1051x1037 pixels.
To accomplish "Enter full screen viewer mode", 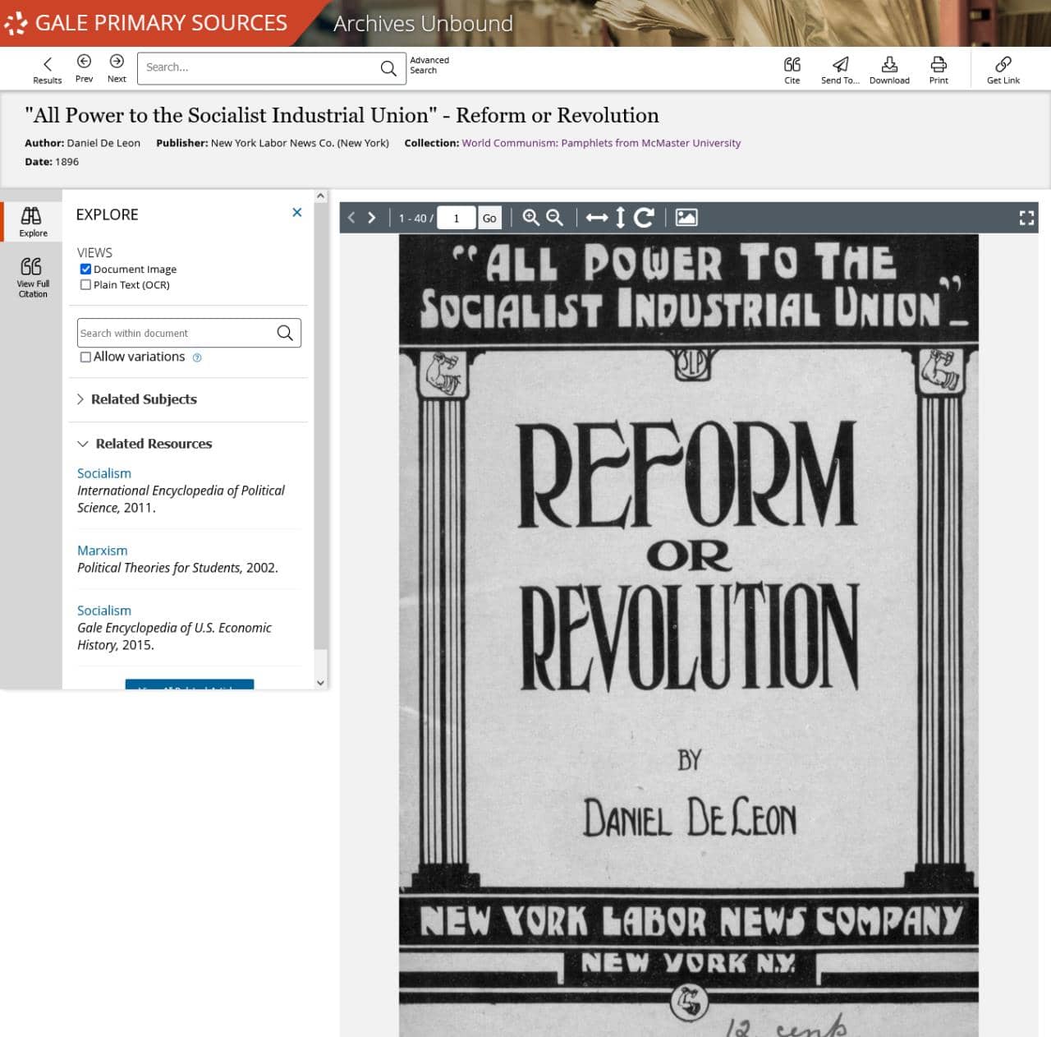I will 1026,218.
